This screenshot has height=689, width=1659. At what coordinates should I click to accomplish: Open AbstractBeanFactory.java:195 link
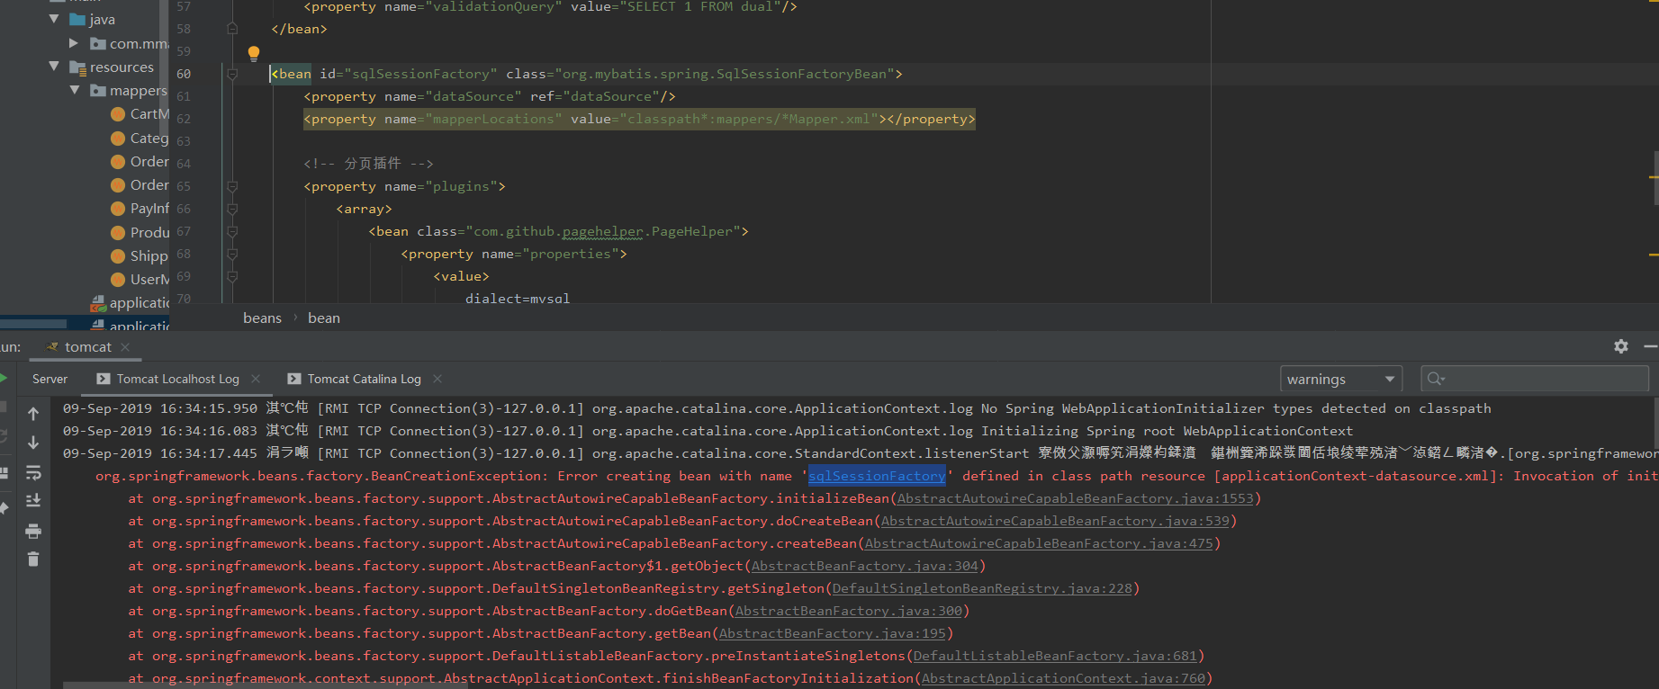[x=832, y=633]
